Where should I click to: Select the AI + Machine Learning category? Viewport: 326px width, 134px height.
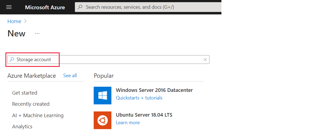(x=38, y=115)
